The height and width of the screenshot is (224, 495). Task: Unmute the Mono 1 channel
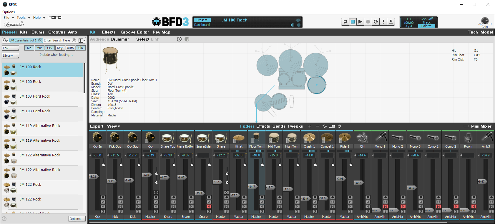tap(386, 207)
